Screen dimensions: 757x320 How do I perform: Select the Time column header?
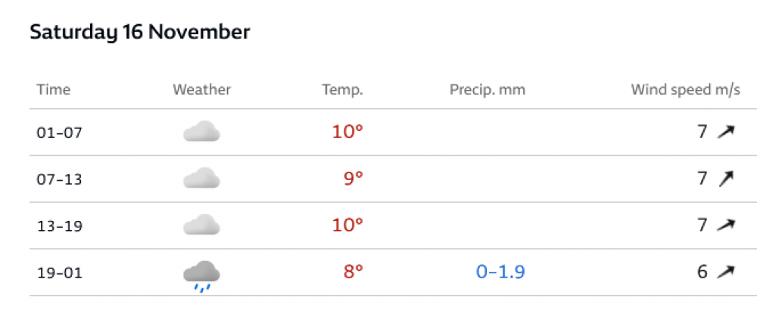pyautogui.click(x=54, y=90)
